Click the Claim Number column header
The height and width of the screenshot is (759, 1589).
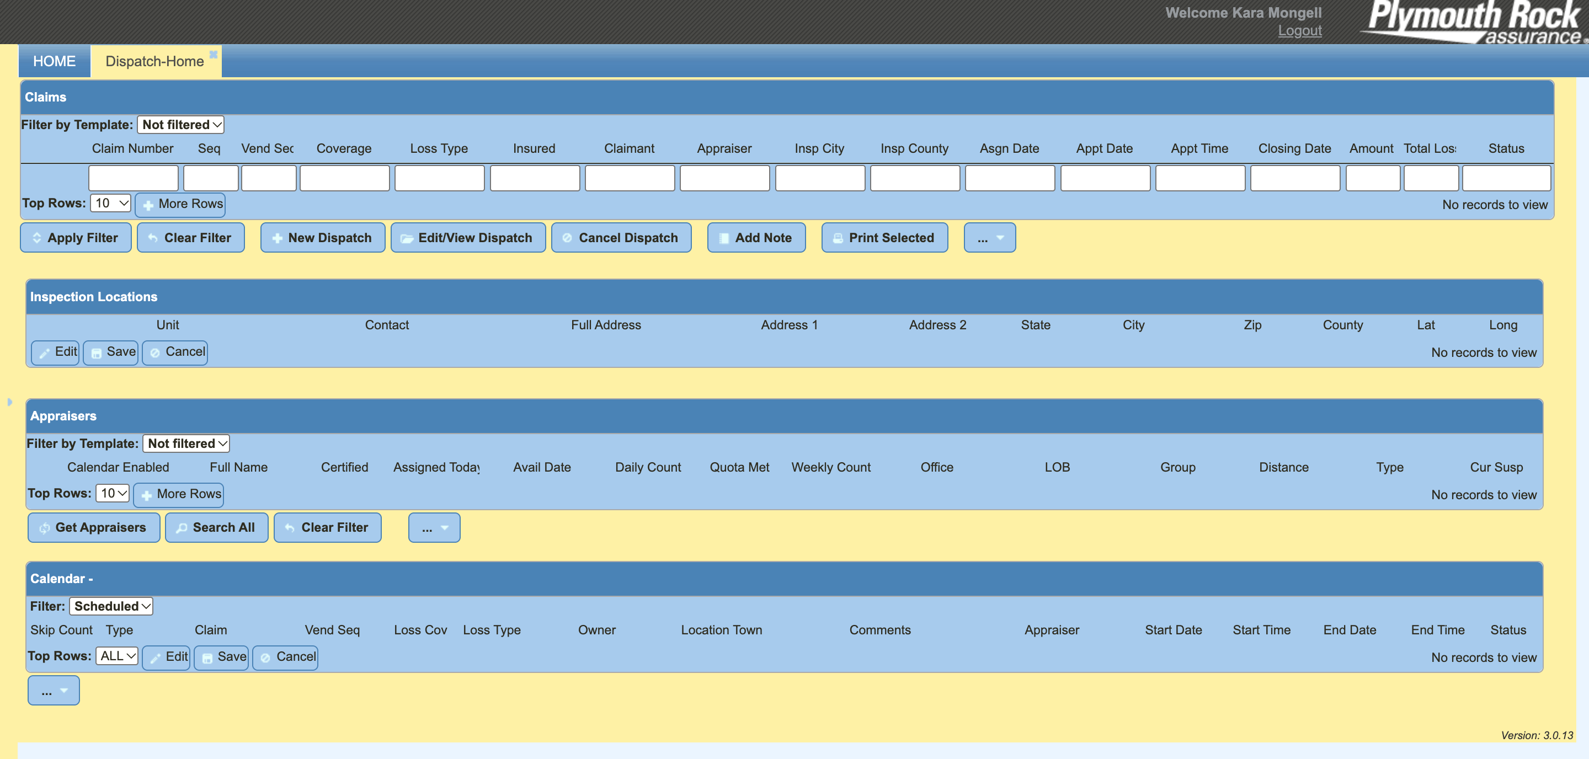coord(132,148)
